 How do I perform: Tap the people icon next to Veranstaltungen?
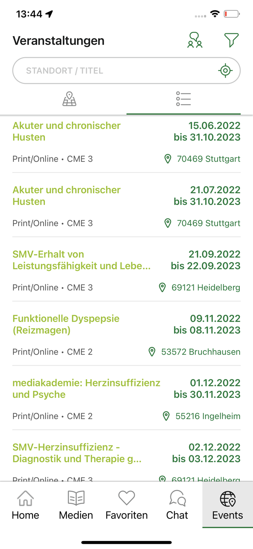pos(195,40)
